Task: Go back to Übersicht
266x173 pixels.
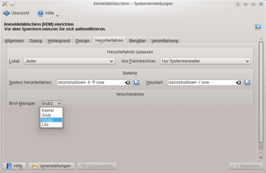Action: [x=16, y=13]
